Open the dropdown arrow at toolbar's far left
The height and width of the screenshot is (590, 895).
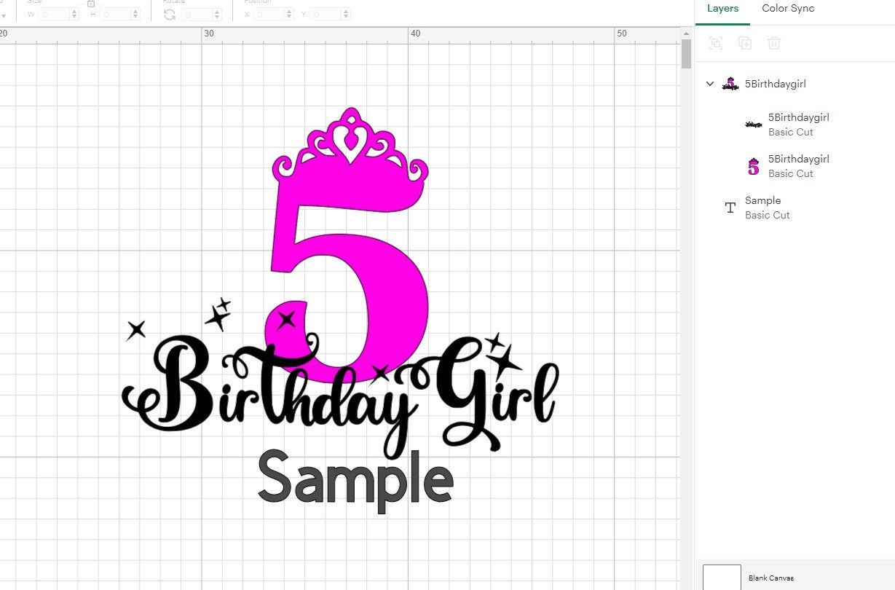click(2, 15)
